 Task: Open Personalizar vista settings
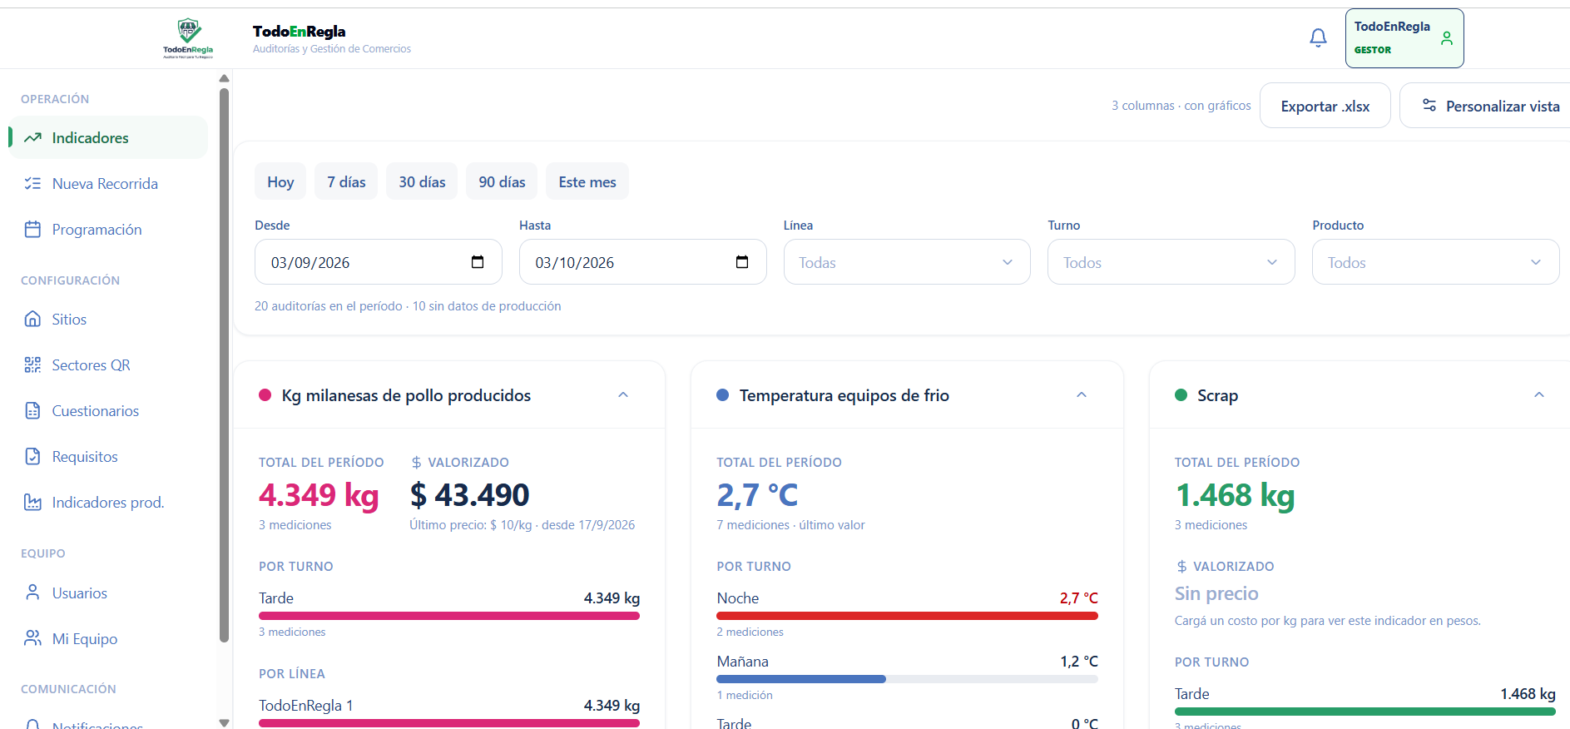coord(1485,106)
